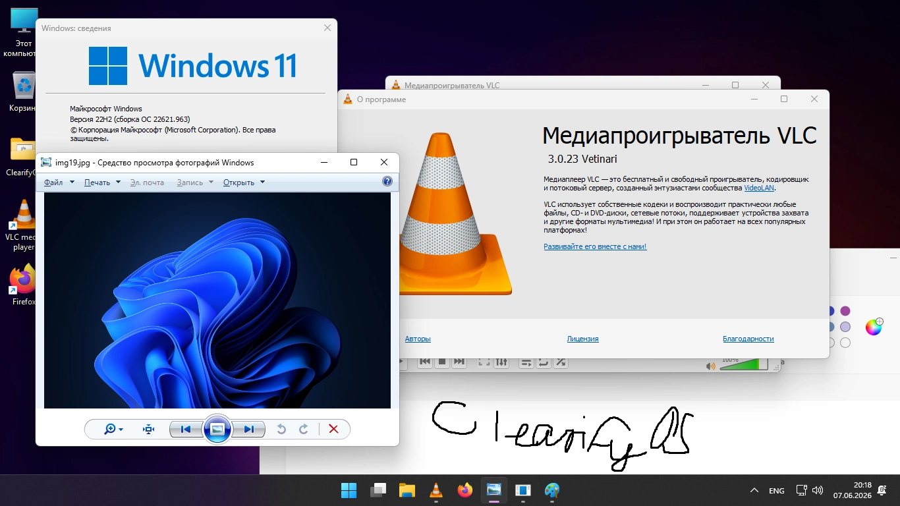Open the clock and calendar flyout
Screen dimensions: 900x506
(852, 490)
